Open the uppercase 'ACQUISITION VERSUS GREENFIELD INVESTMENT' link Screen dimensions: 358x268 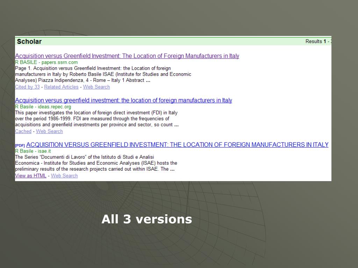click(x=177, y=145)
